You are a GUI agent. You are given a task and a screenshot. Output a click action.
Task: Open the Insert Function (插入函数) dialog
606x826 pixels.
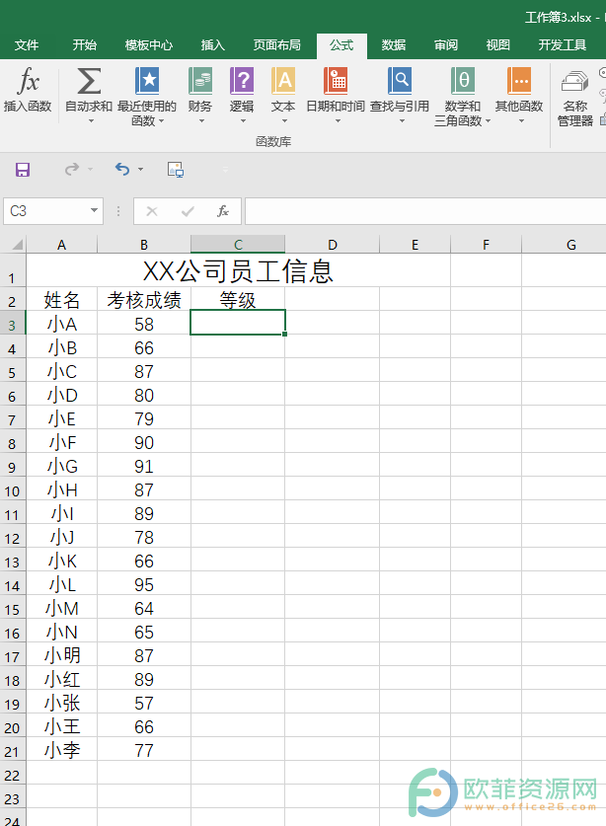point(28,90)
